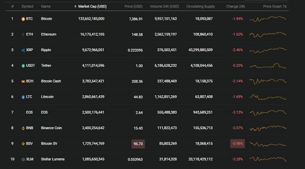
Task: Click the Price Graph 7d header
Action: click(275, 7)
